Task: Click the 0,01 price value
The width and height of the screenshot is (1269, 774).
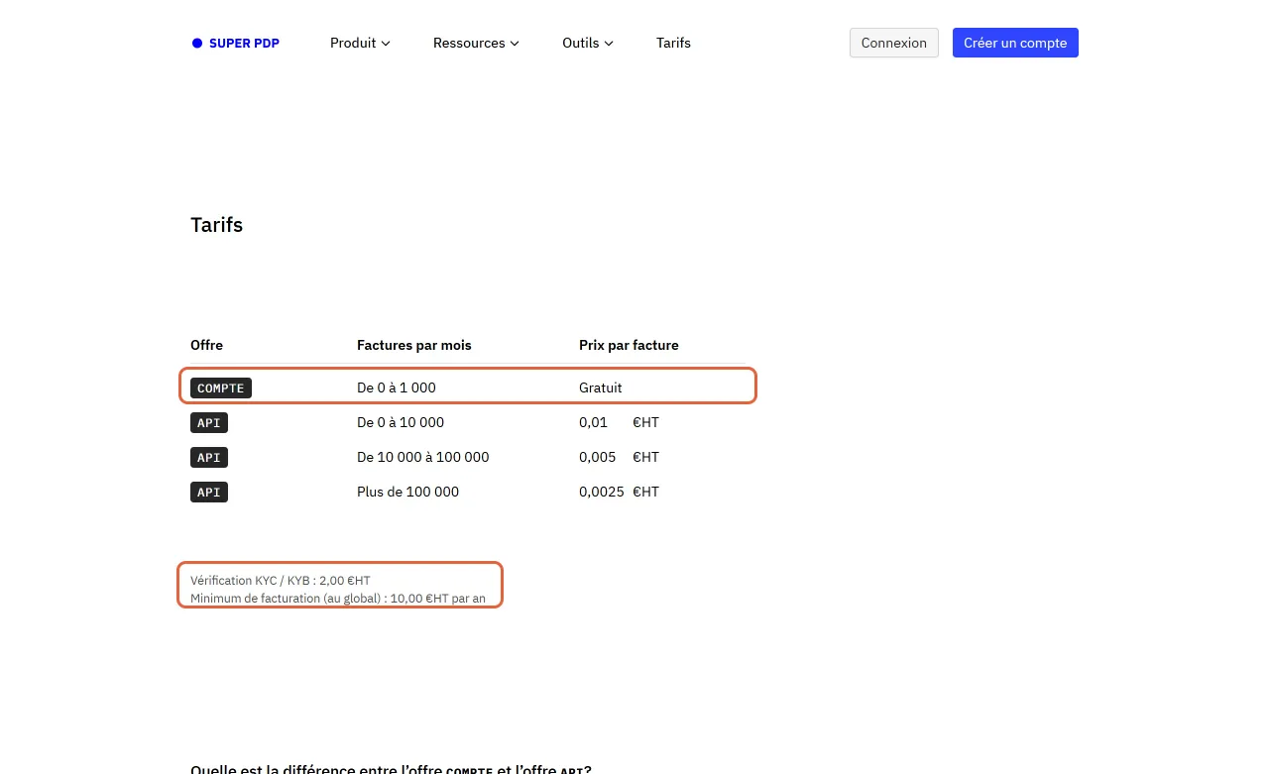Action: (x=593, y=422)
